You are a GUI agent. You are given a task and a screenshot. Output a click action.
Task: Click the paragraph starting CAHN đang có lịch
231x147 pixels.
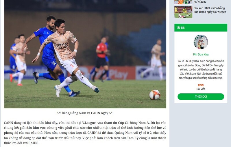85,133
